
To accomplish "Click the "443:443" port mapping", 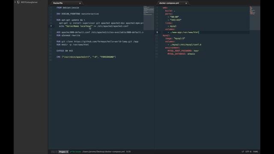I will tap(176, 20).
